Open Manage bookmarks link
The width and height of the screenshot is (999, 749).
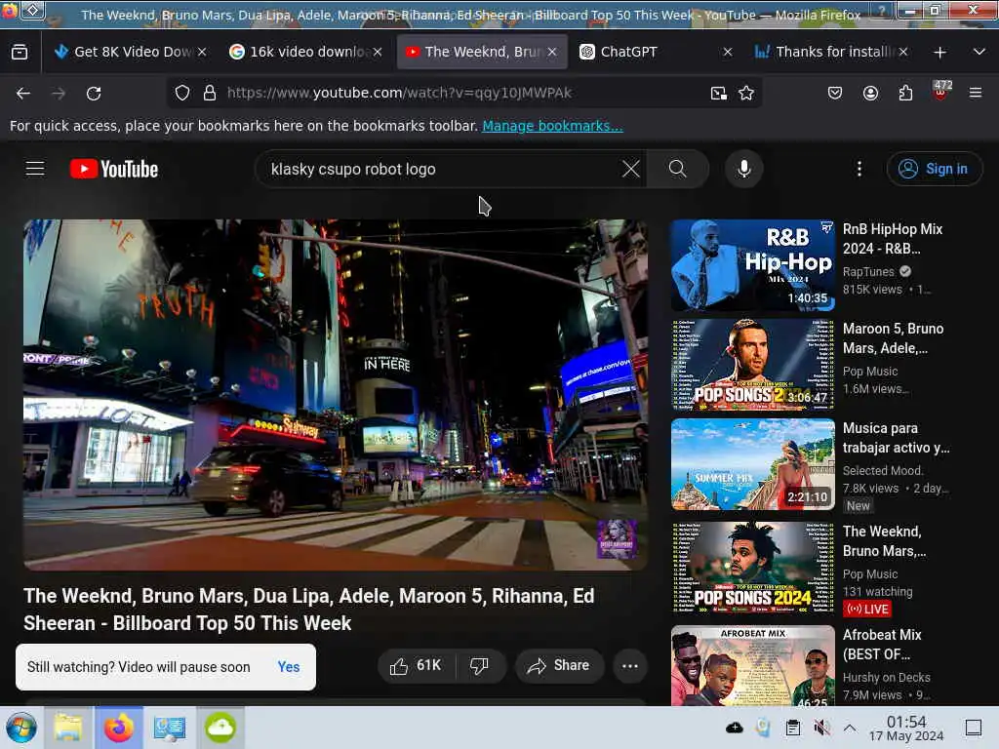(552, 126)
